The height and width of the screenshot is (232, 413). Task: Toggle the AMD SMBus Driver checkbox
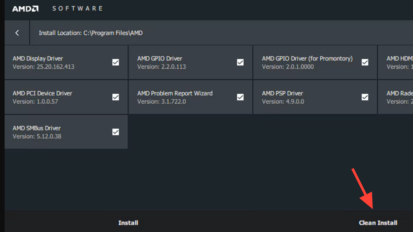(116, 132)
